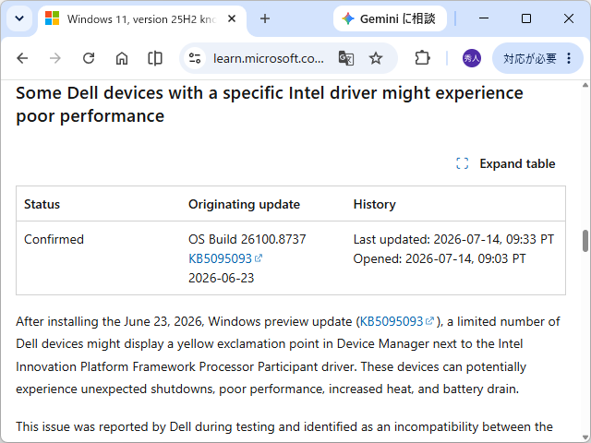Open the profile avatar 秀人
The height and width of the screenshot is (443, 591).
click(472, 58)
